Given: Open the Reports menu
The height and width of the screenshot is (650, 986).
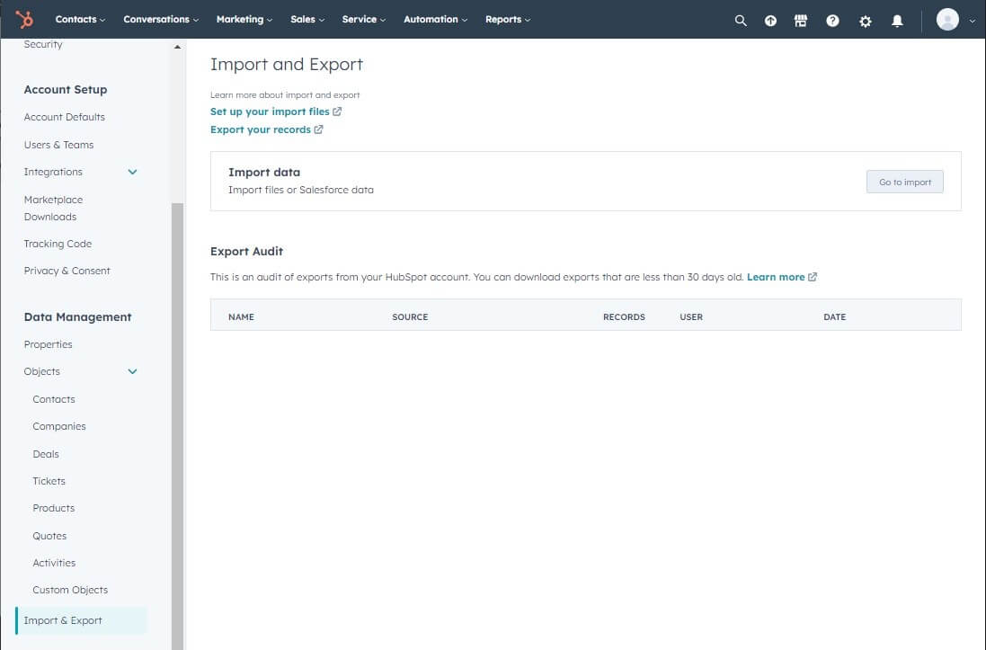Looking at the screenshot, I should pos(508,20).
